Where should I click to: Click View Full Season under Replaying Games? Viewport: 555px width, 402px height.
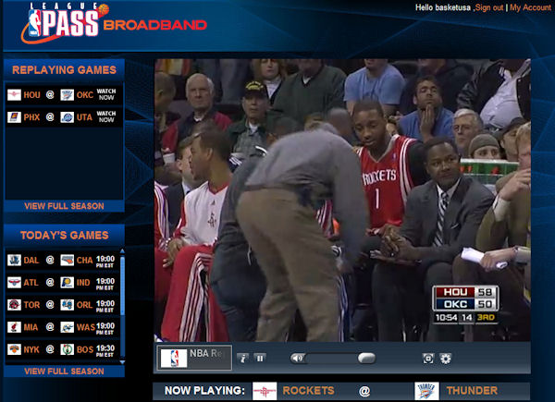64,206
